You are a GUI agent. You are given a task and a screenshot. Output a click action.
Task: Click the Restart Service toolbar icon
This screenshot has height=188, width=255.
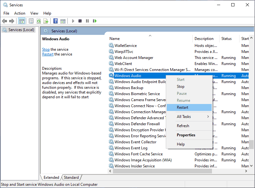tap(95, 21)
